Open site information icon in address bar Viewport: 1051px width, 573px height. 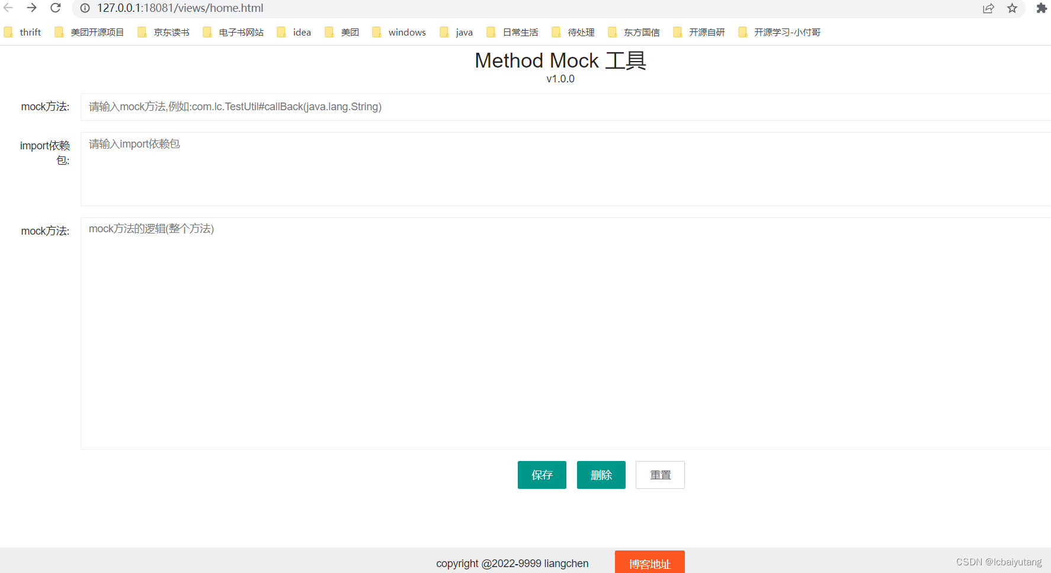(85, 8)
